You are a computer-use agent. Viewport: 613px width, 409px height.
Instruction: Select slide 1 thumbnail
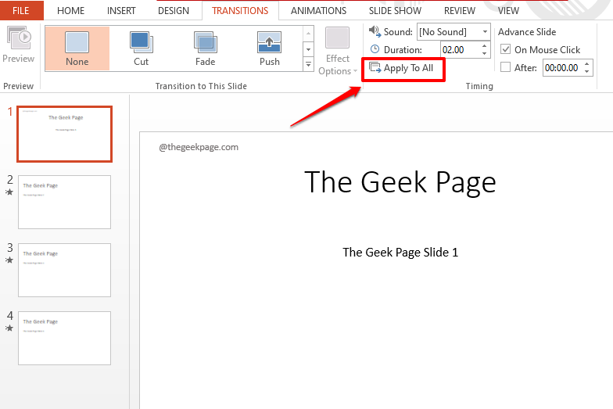point(64,134)
